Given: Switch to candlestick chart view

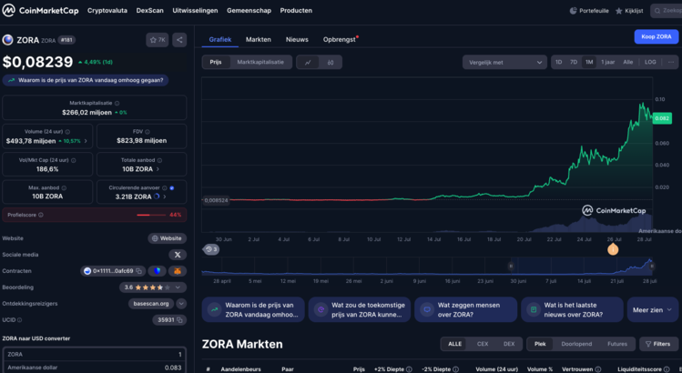Looking at the screenshot, I should (331, 62).
